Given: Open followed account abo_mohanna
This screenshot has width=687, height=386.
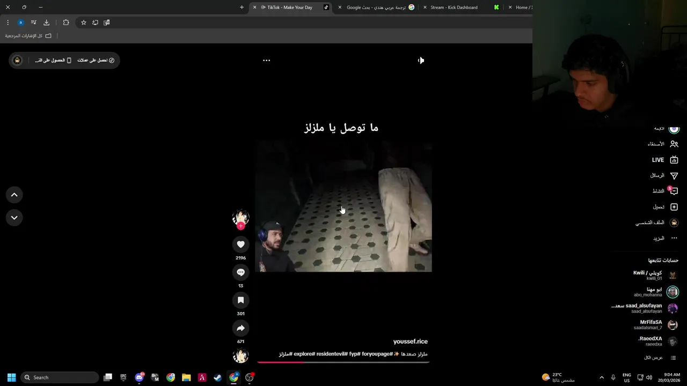Looking at the screenshot, I should pos(656,292).
